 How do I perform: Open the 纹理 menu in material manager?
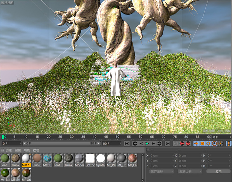[36, 150]
